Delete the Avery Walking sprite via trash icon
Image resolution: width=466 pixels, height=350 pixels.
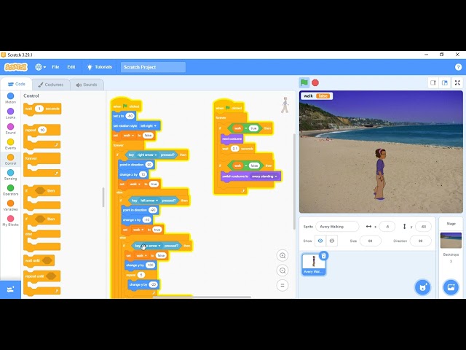point(323,256)
